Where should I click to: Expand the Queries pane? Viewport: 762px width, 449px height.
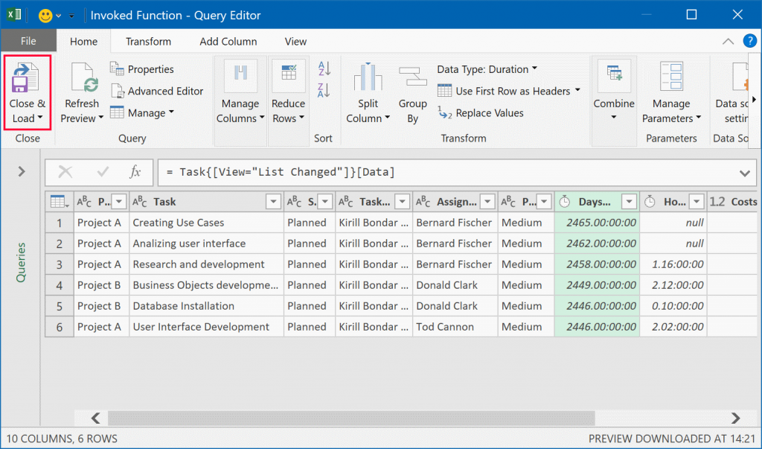[x=22, y=171]
